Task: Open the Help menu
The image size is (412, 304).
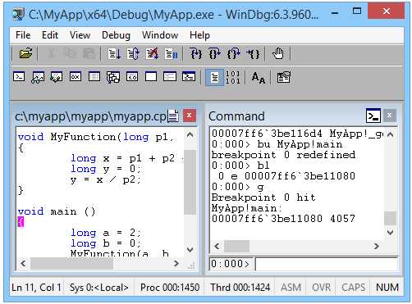Action: [199, 35]
